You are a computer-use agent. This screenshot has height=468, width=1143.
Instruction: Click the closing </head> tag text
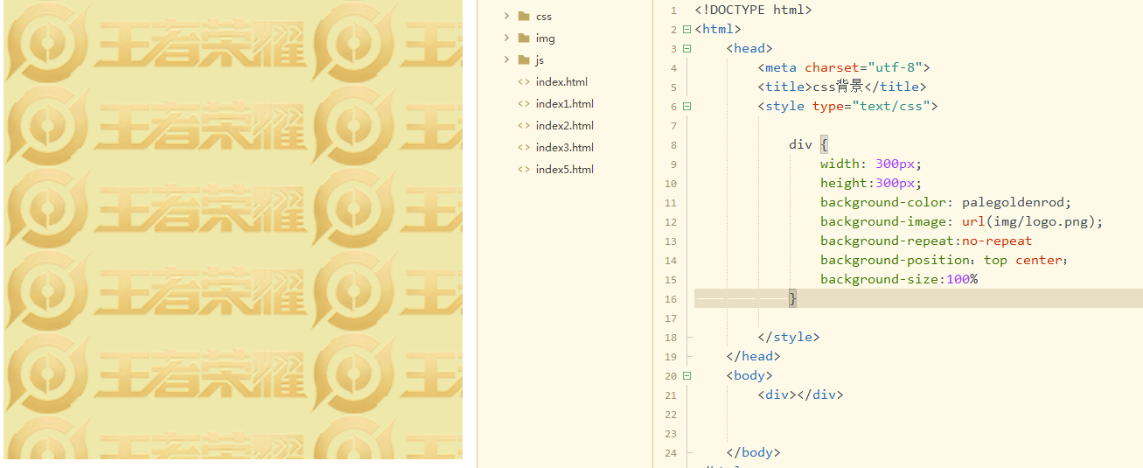tap(753, 356)
